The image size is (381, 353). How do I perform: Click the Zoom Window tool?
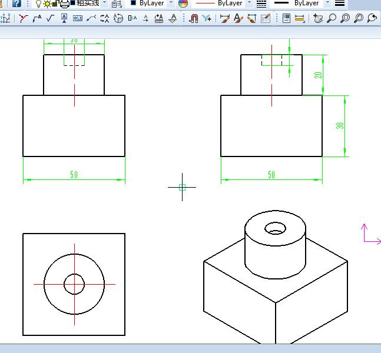point(345,18)
